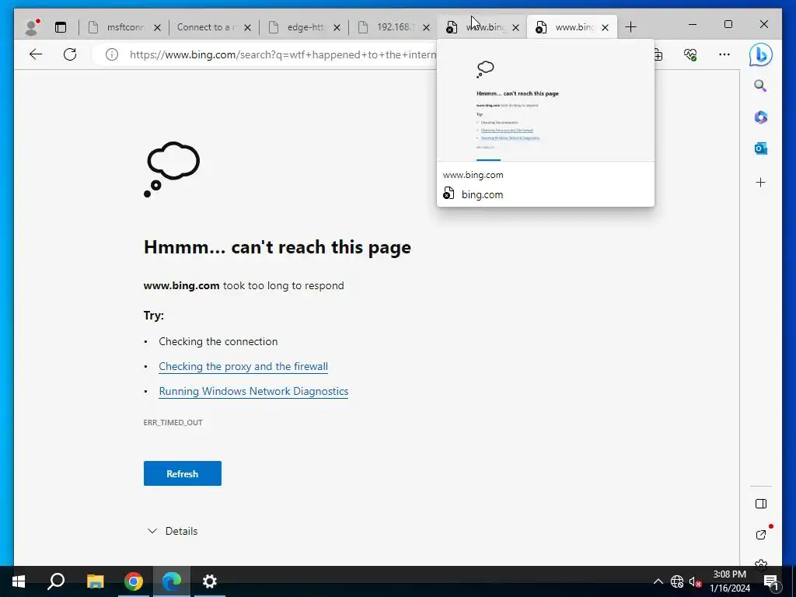Open Browser essentials heart icon
Image resolution: width=796 pixels, height=597 pixels.
[x=690, y=54]
